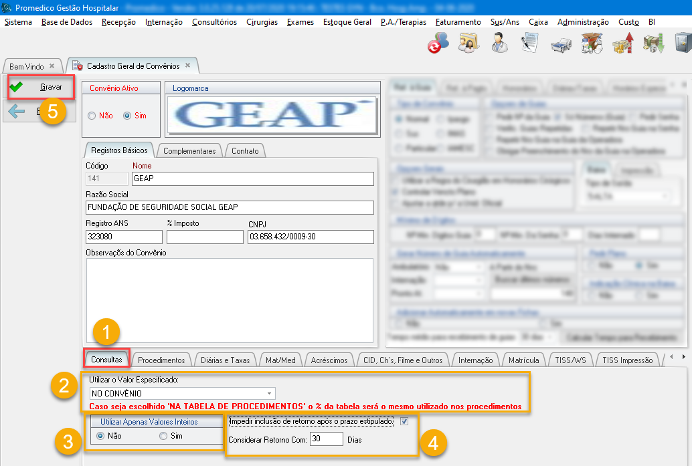The width and height of the screenshot is (692, 466).
Task: Click the hospital bed toolbar icon
Action: [561, 45]
